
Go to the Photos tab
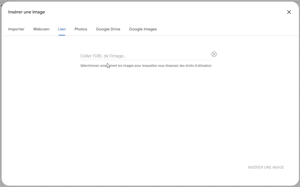point(81,29)
